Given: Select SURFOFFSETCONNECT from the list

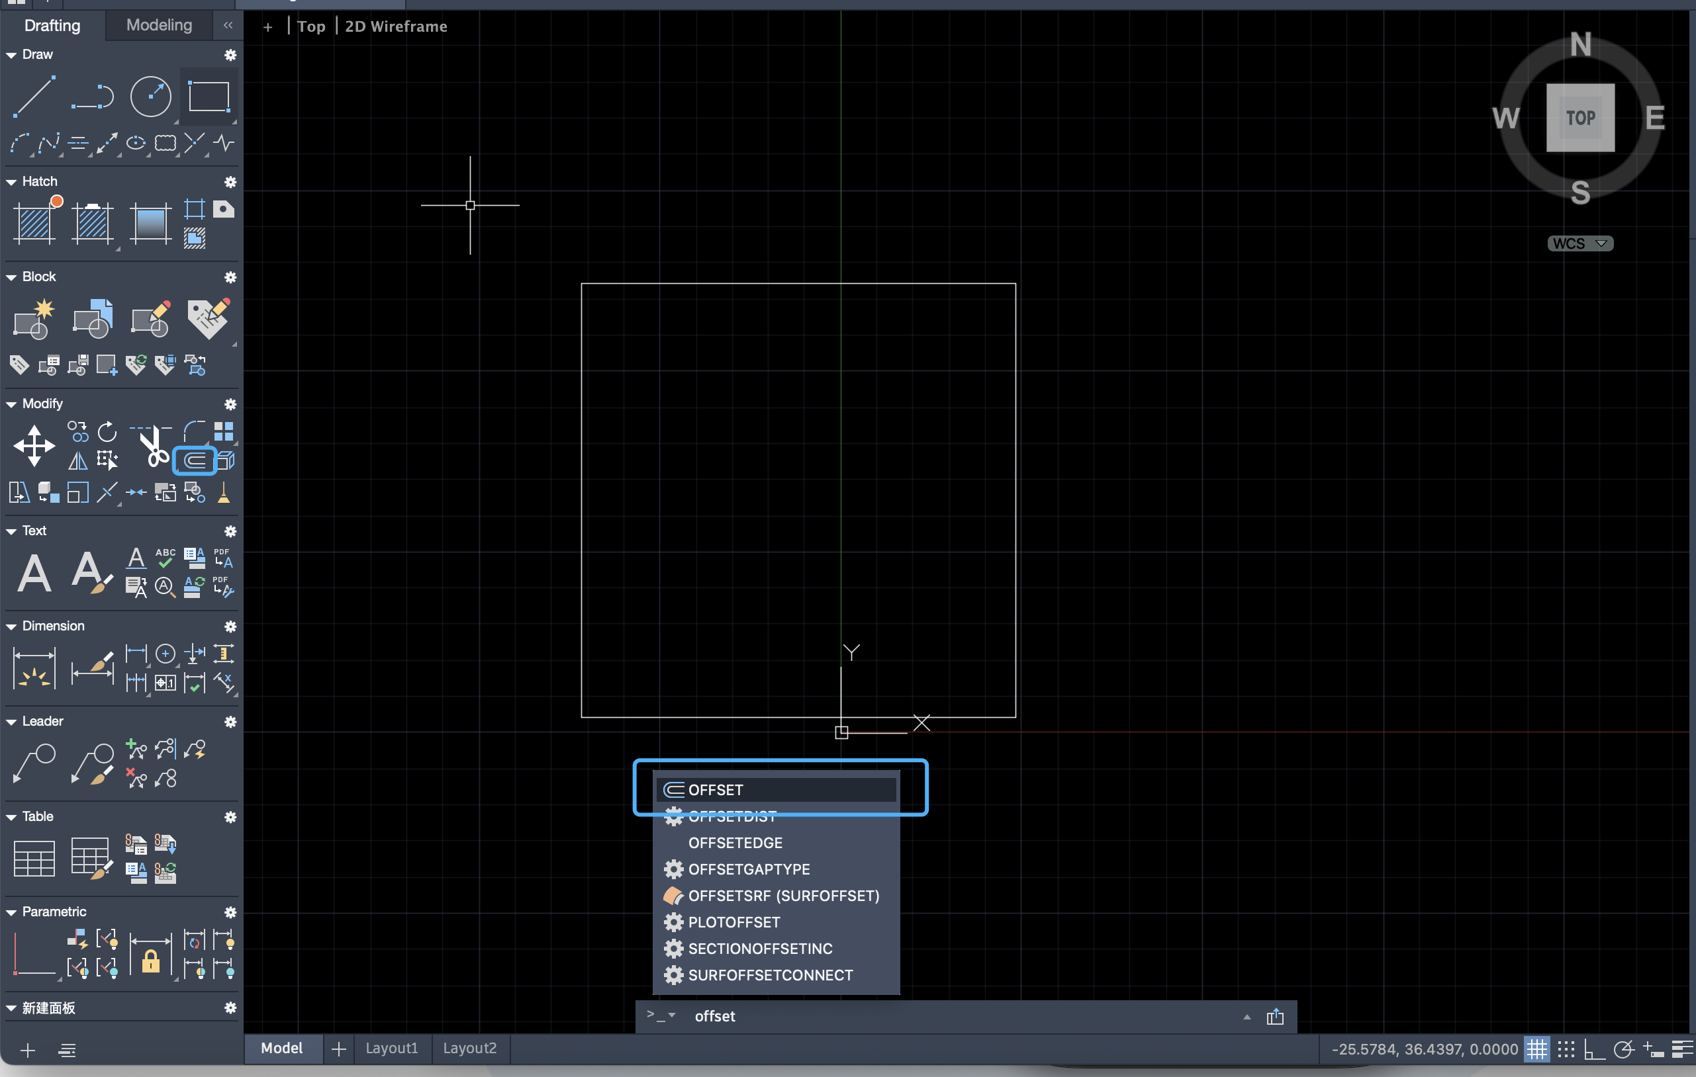Looking at the screenshot, I should pos(775,975).
